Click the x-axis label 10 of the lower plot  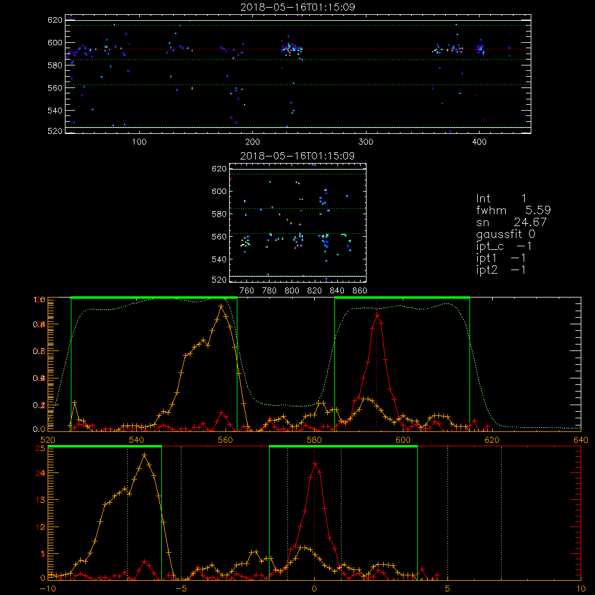pyautogui.click(x=581, y=589)
